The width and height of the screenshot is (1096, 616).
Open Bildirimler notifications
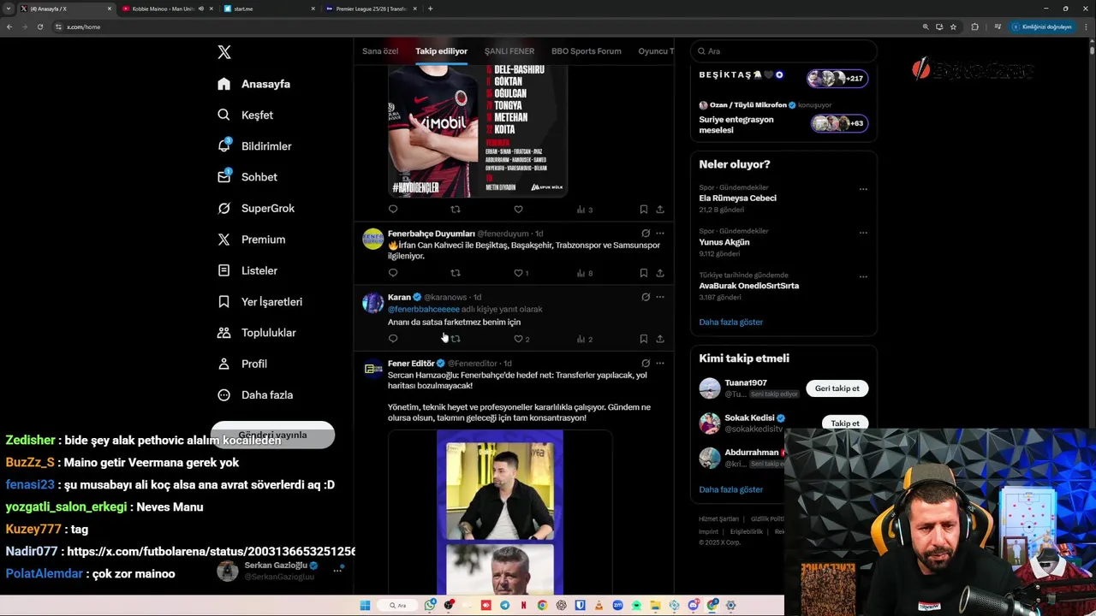254,146
